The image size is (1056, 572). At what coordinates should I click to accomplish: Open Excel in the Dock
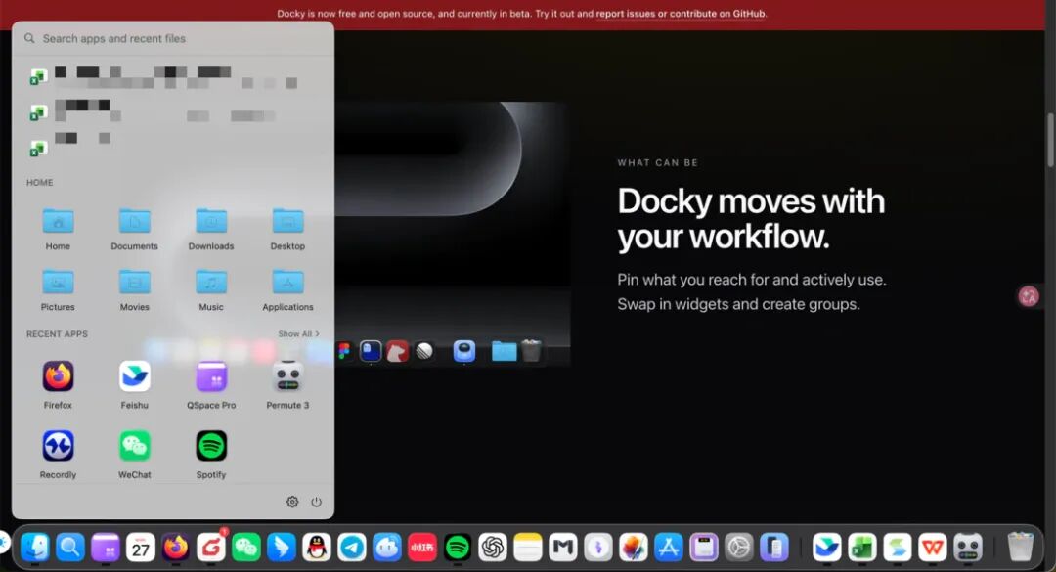862,548
